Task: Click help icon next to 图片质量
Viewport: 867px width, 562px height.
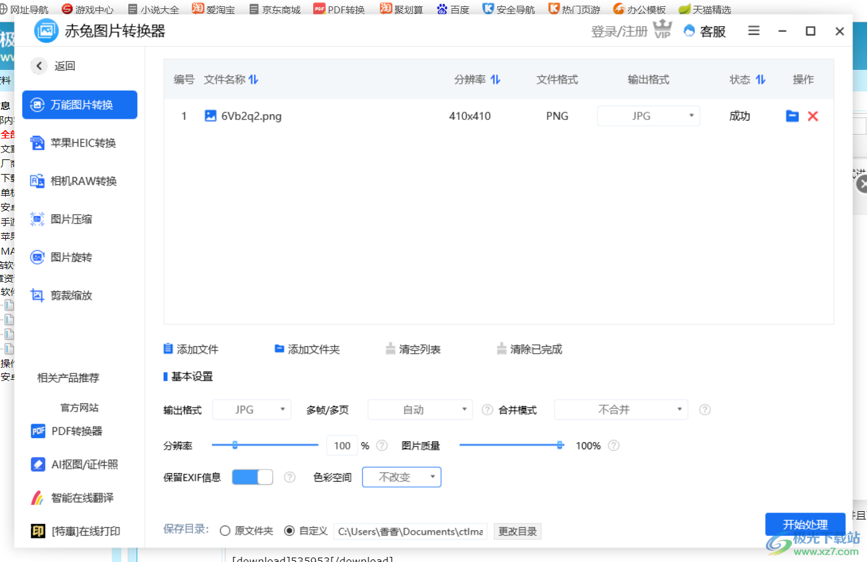Action: [613, 446]
